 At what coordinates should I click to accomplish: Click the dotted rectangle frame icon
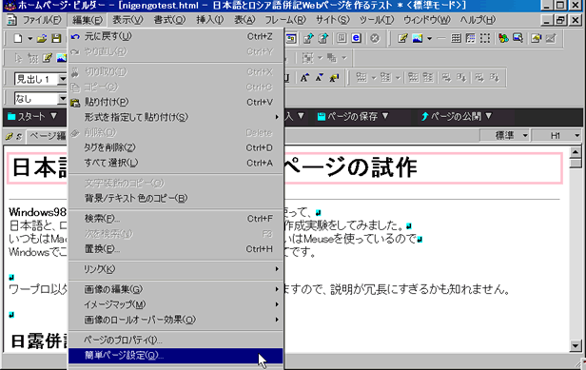(485, 38)
